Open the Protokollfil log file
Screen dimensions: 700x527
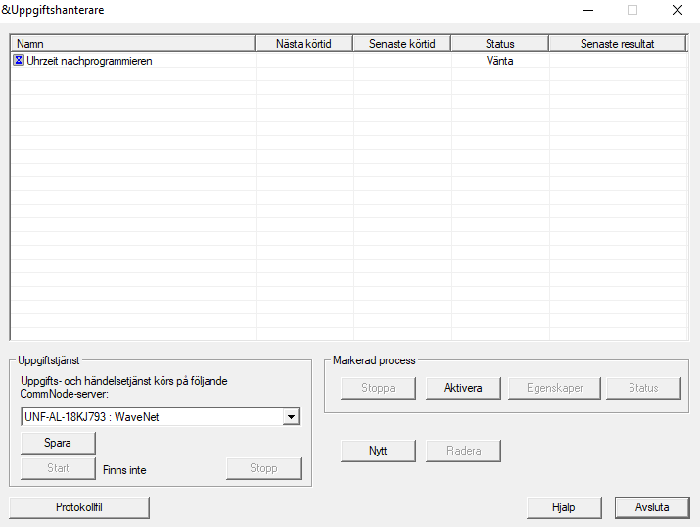(x=79, y=507)
